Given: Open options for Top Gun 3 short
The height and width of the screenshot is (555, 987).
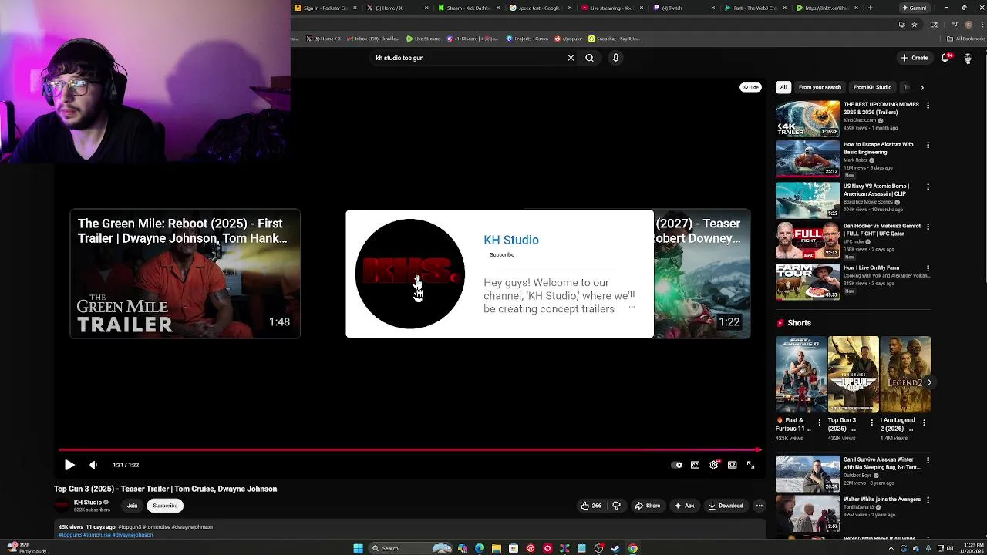Looking at the screenshot, I should click(x=872, y=422).
